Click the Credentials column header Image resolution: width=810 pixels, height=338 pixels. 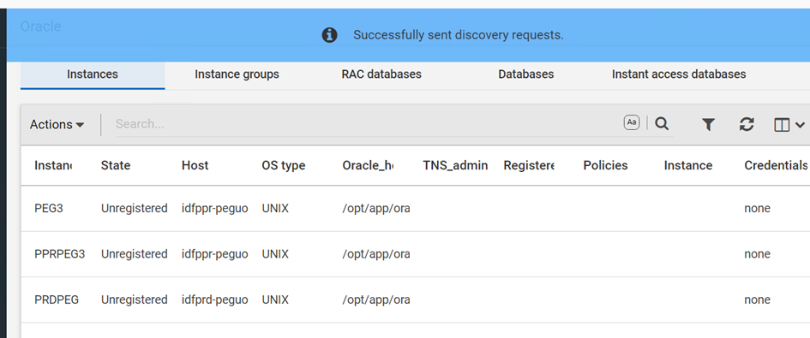coord(776,165)
